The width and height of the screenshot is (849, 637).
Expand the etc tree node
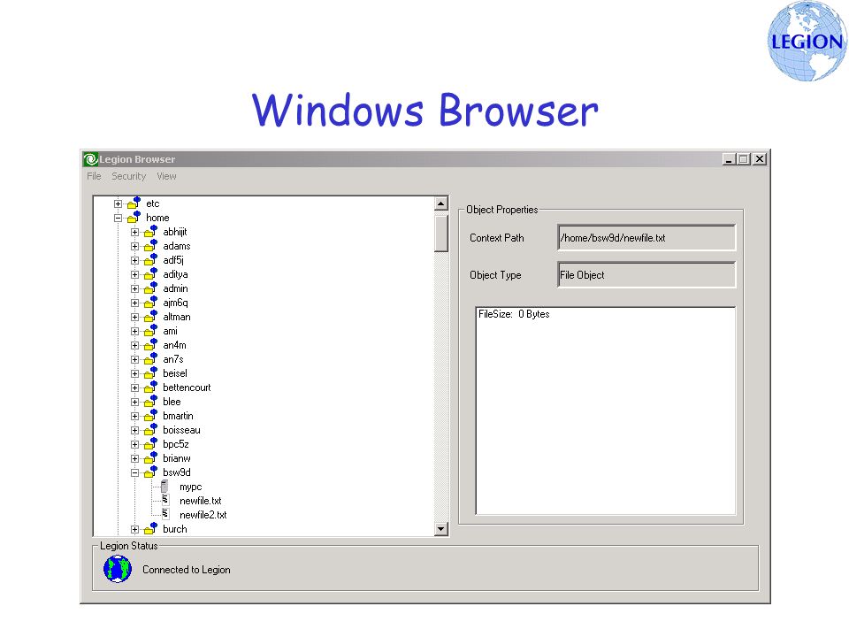point(118,203)
